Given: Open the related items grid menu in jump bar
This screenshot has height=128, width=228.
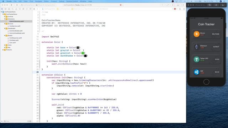Looking at the screenshot, I should [34, 9].
